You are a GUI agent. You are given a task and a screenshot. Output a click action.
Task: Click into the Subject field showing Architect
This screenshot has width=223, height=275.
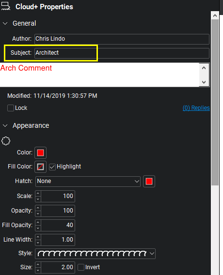coord(122,53)
